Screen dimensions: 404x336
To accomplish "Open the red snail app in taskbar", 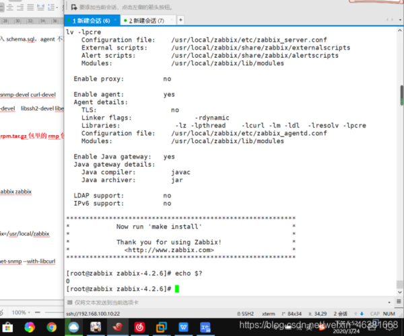I will (x=117, y=327).
